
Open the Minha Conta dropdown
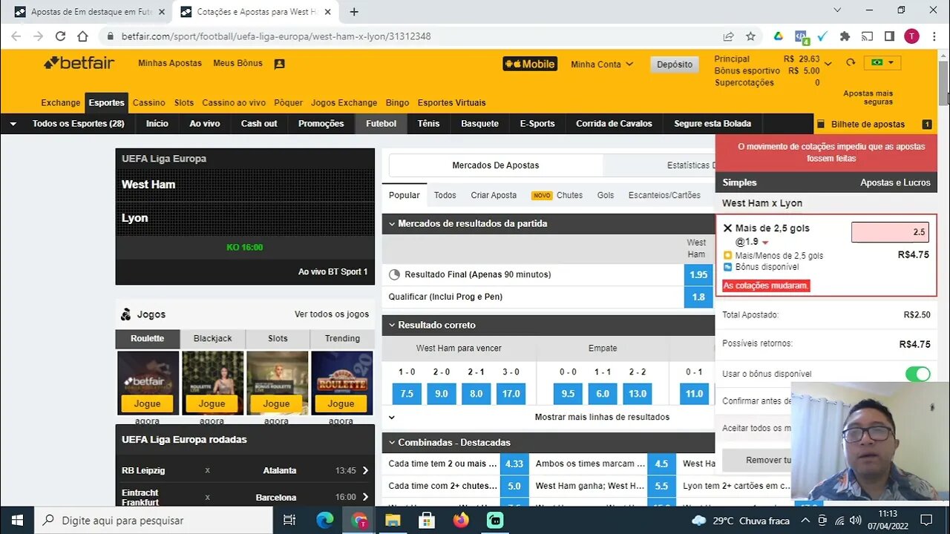point(602,65)
